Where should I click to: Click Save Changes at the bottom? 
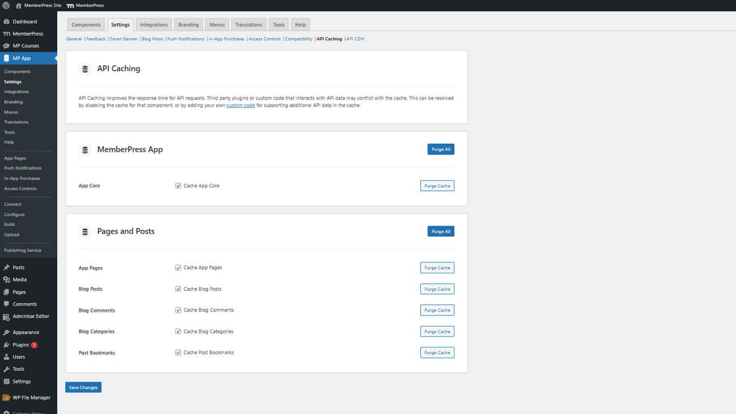point(83,387)
